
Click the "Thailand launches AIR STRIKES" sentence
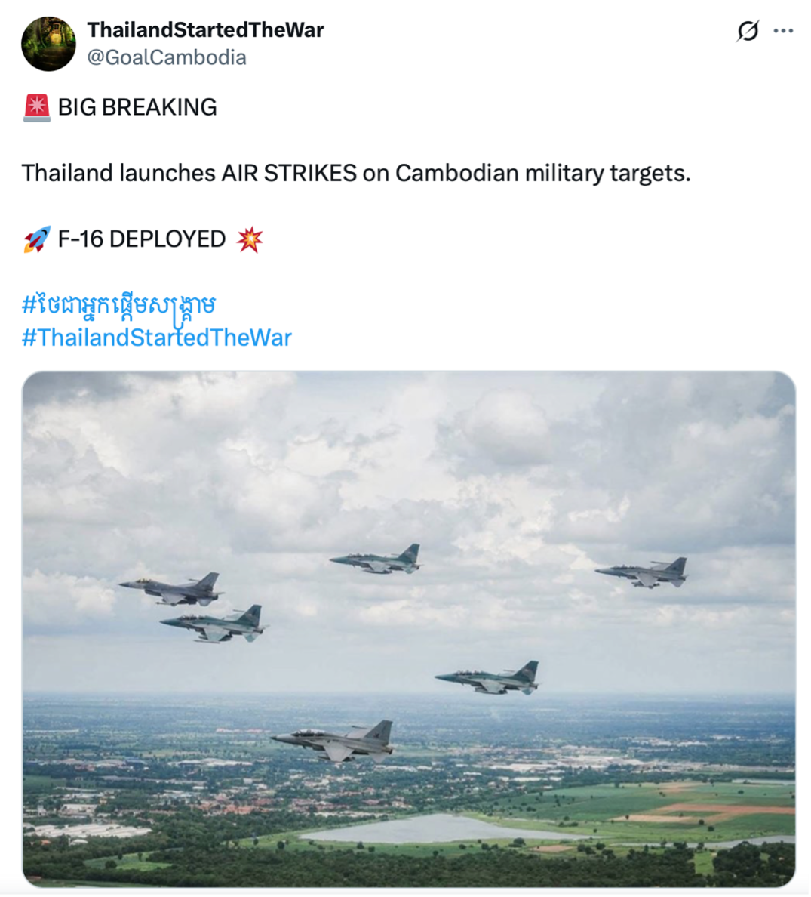click(355, 174)
